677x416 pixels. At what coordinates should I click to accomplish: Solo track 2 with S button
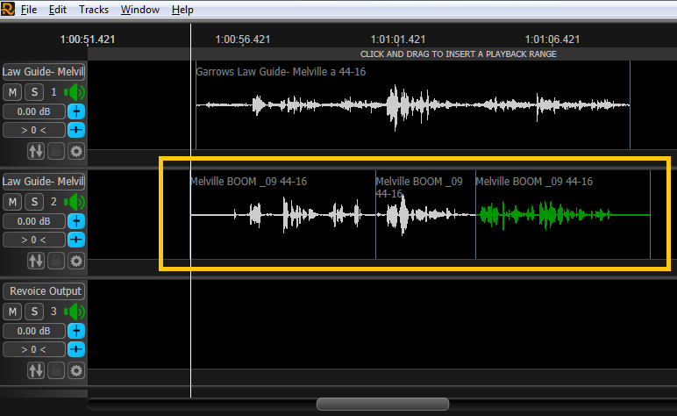click(x=32, y=202)
